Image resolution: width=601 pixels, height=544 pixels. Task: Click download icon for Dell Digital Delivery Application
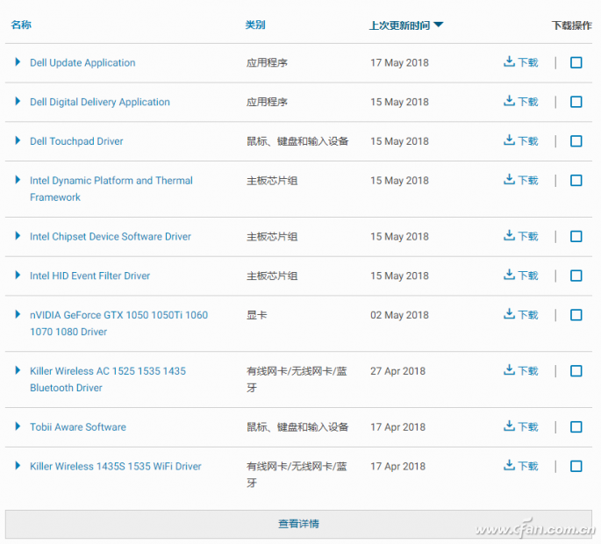(x=520, y=102)
